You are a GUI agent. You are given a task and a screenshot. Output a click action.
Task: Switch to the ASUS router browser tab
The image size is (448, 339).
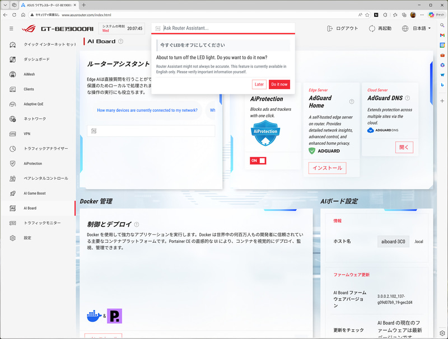tap(49, 5)
